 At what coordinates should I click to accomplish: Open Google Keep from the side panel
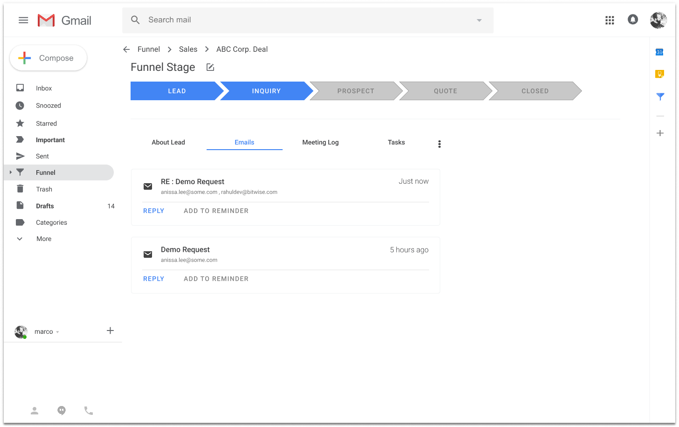pyautogui.click(x=659, y=74)
